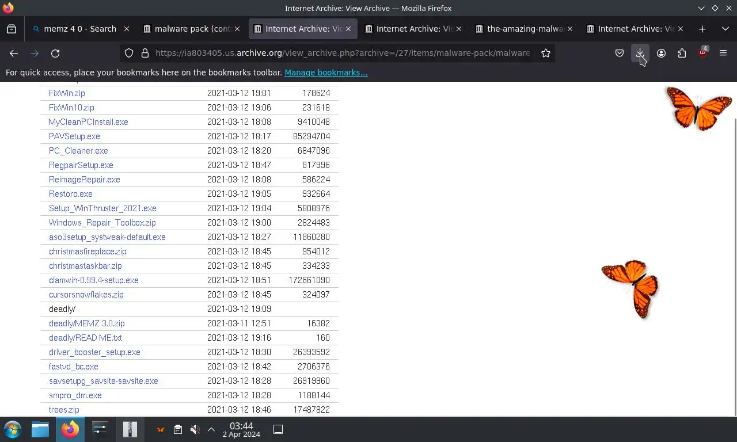Open MyCleanPCInstall.exe link
The height and width of the screenshot is (442, 737).
(88, 122)
